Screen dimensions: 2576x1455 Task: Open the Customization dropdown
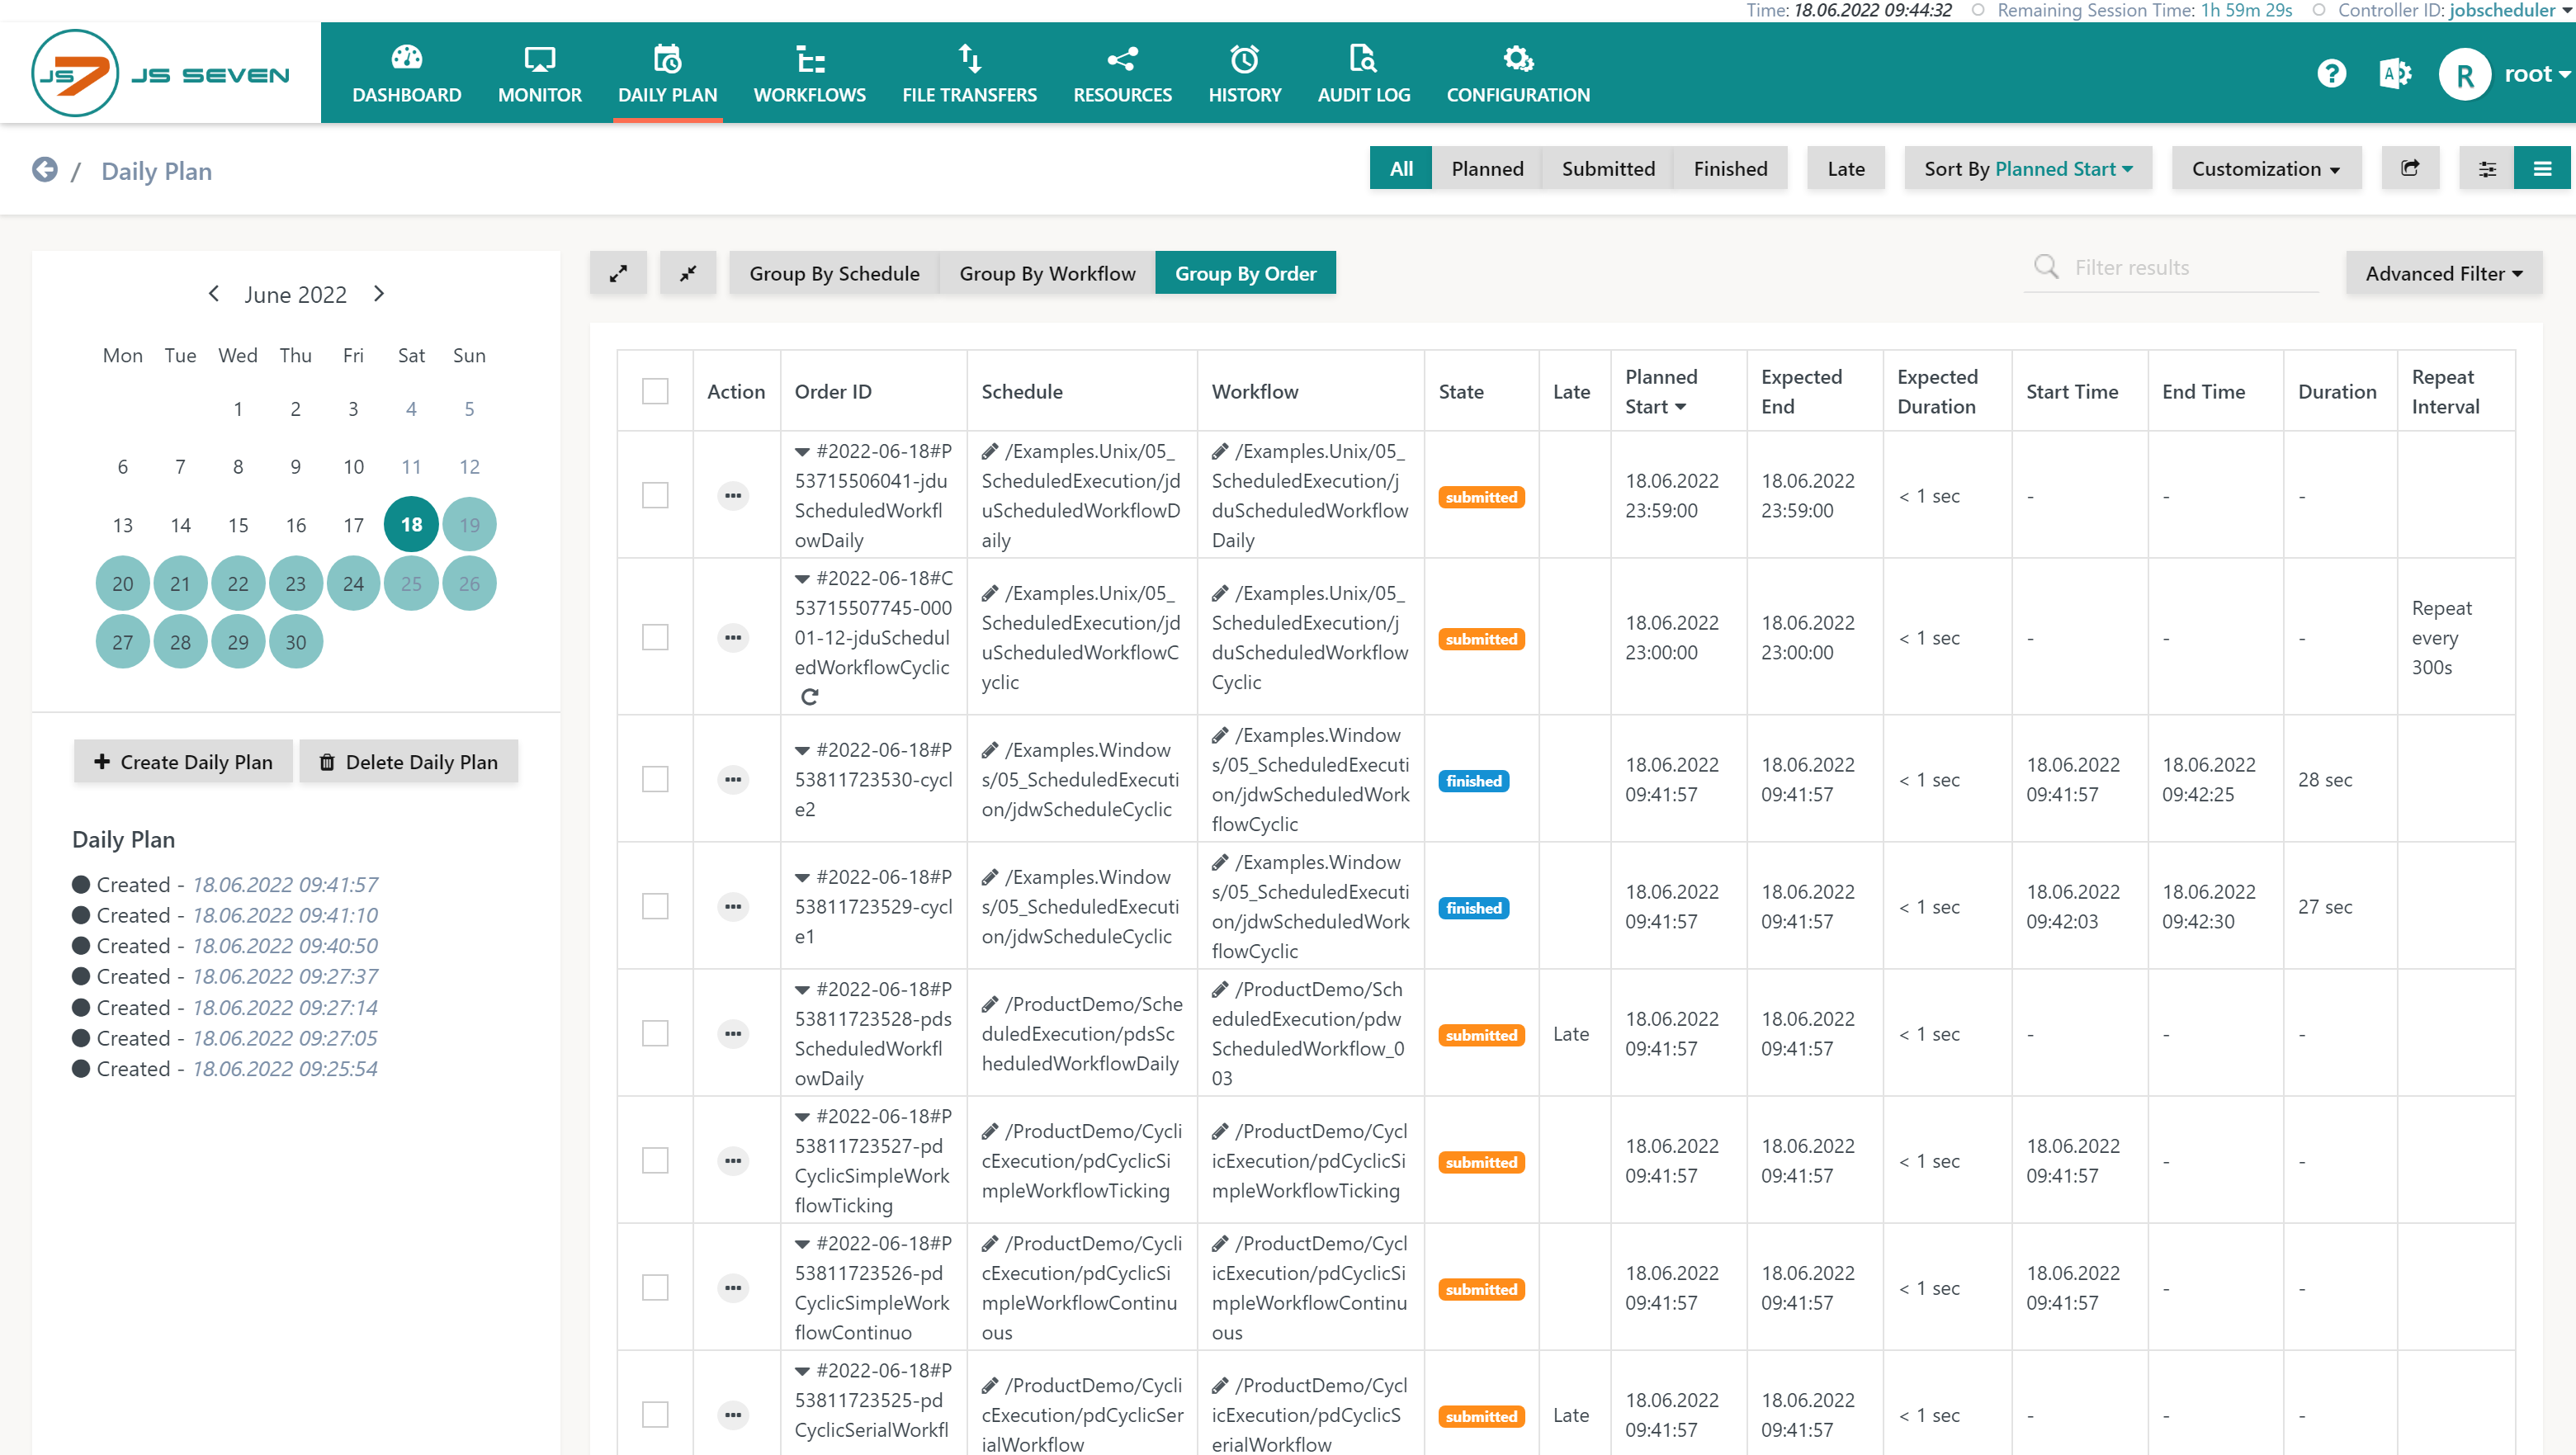coord(2265,168)
